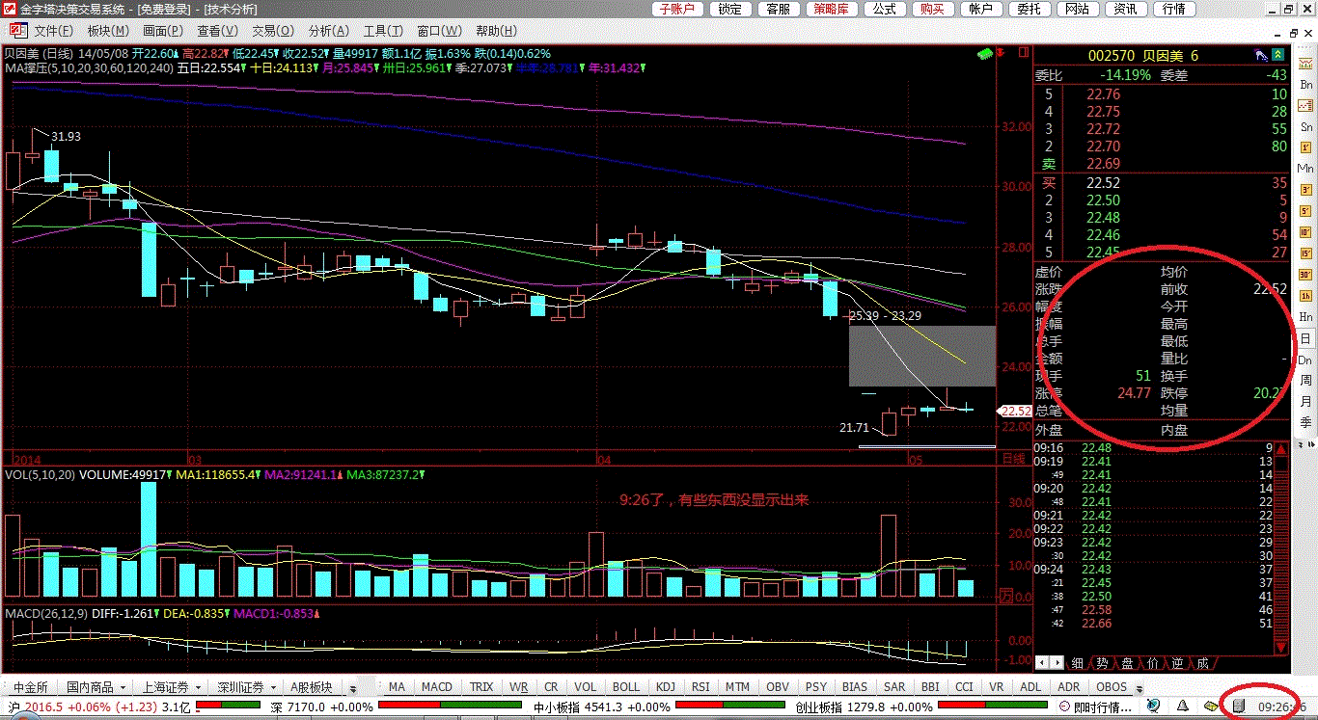The width and height of the screenshot is (1318, 720).
Task: Expand the indicator overflow arrow after OBOS
Action: 1139,688
